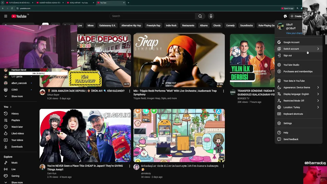This screenshot has width=327, height=184.
Task: Select the Restaurants chip
Action: coord(188,26)
